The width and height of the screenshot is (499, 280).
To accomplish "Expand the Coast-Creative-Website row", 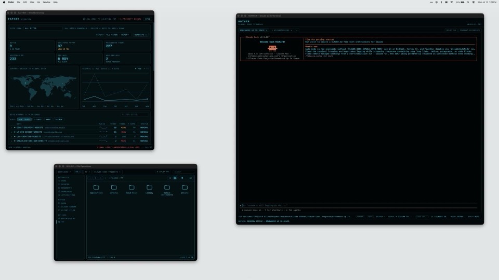I will pyautogui.click(x=12, y=128).
